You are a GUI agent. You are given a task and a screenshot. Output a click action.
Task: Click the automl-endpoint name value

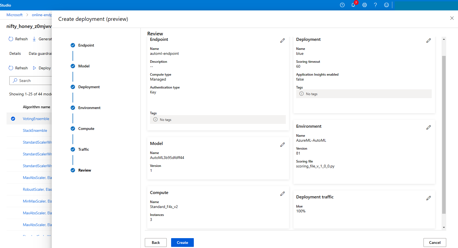[x=164, y=53]
